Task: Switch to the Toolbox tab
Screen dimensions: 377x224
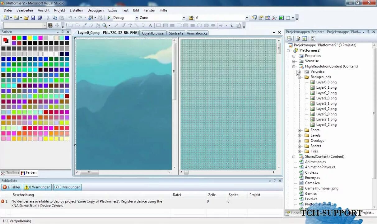Action: click(10, 173)
